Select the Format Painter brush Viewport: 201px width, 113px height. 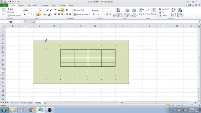[8, 15]
